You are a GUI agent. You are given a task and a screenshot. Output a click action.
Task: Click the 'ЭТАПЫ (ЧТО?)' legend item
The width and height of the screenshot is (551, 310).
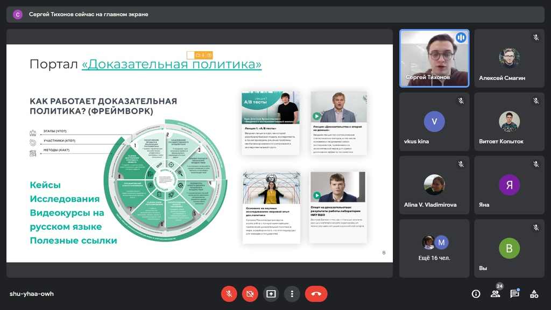(55, 131)
